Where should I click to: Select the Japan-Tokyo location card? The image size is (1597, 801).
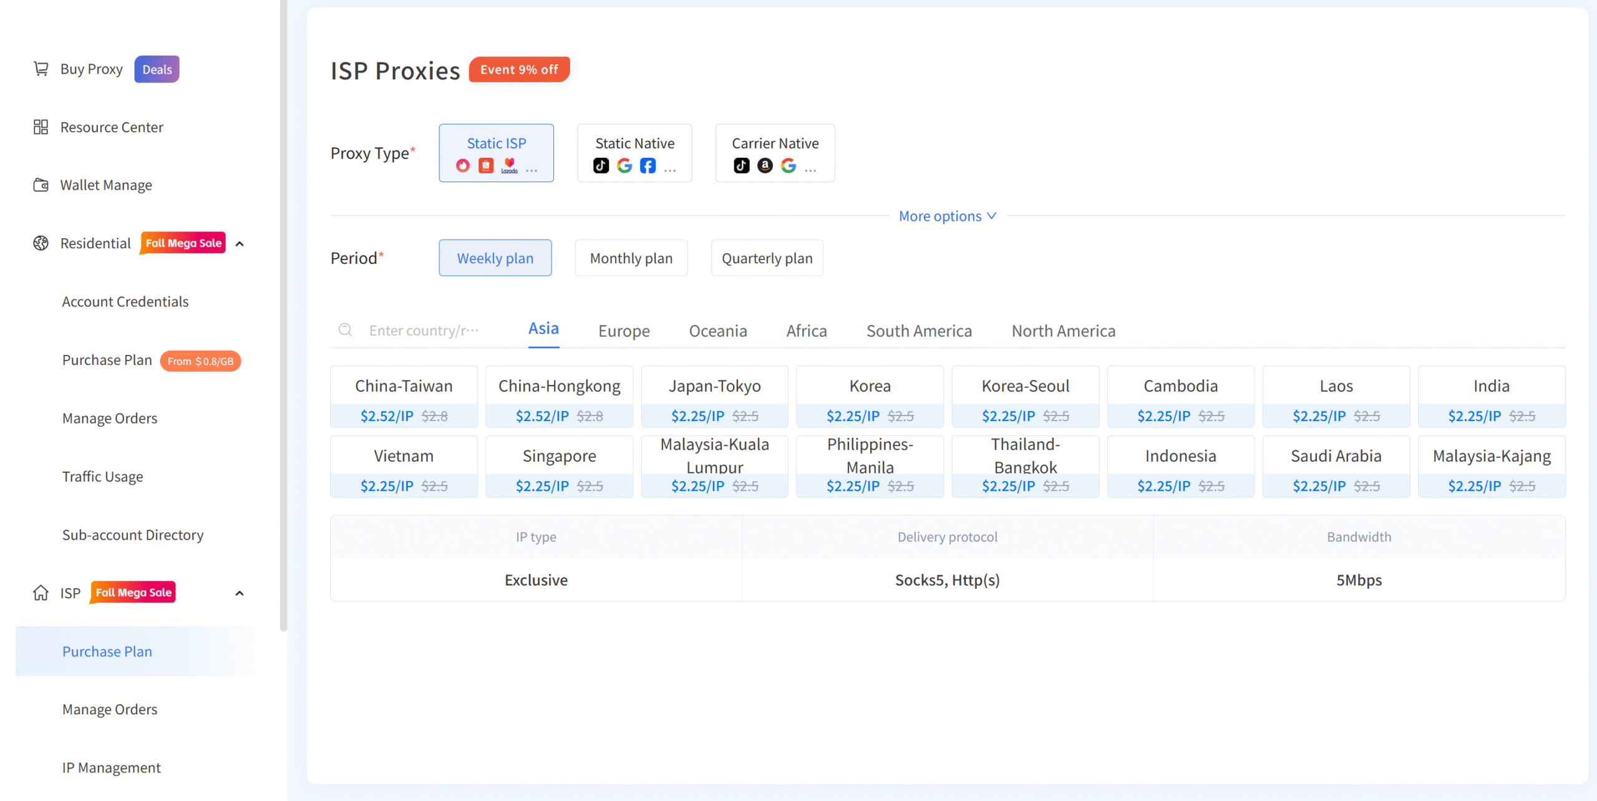pyautogui.click(x=715, y=397)
